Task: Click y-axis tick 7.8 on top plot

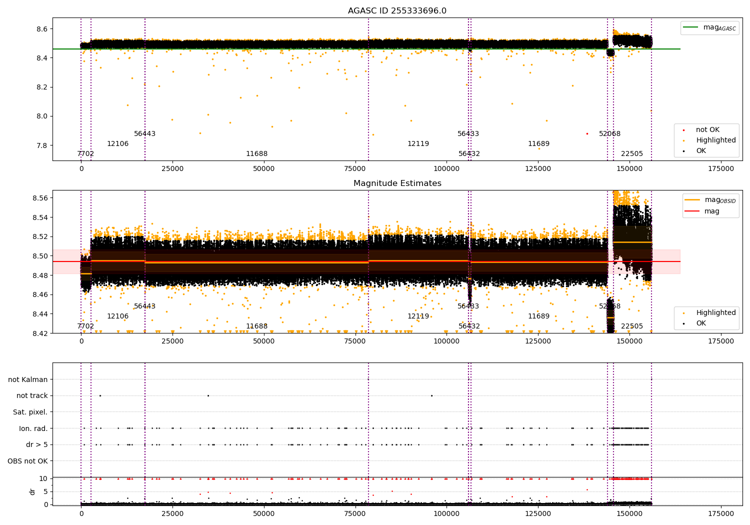Action: (42, 145)
